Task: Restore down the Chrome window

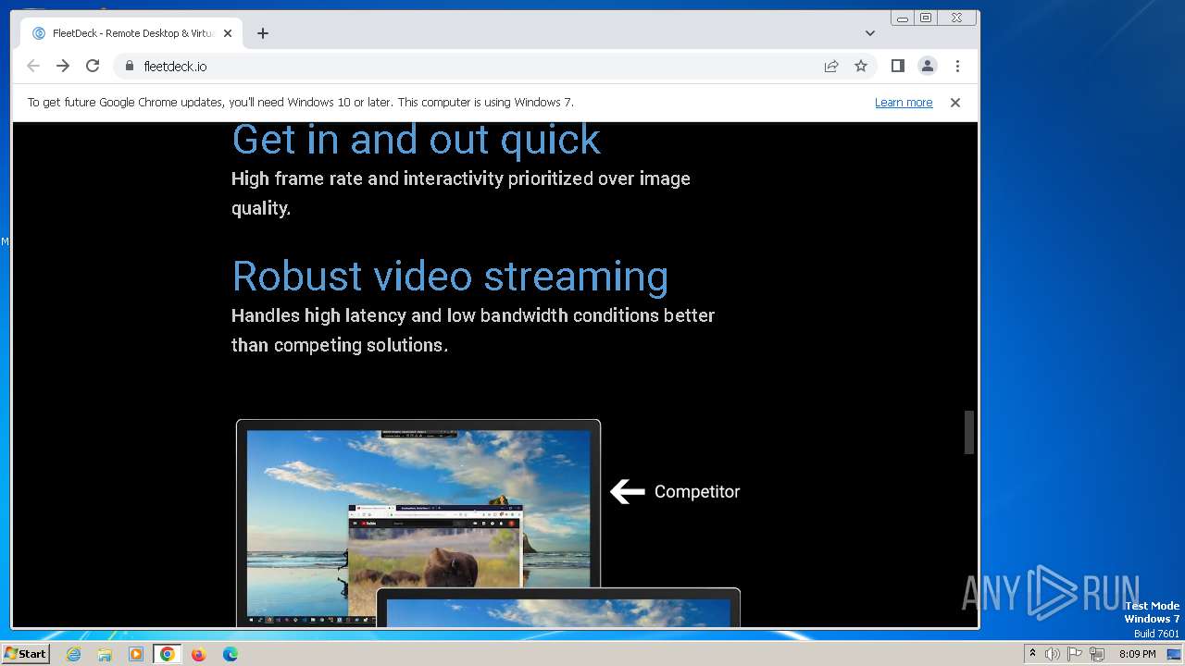Action: (x=926, y=18)
